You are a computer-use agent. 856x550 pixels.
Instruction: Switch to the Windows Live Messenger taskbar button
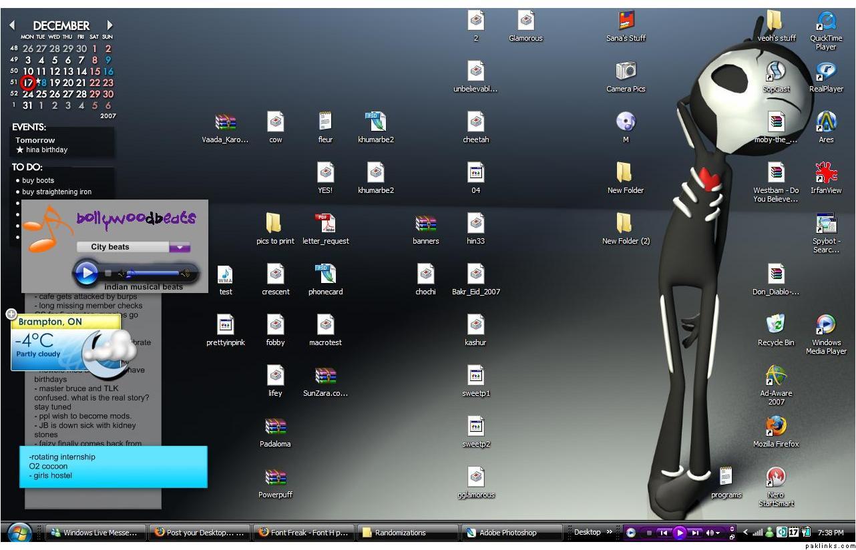pyautogui.click(x=96, y=533)
